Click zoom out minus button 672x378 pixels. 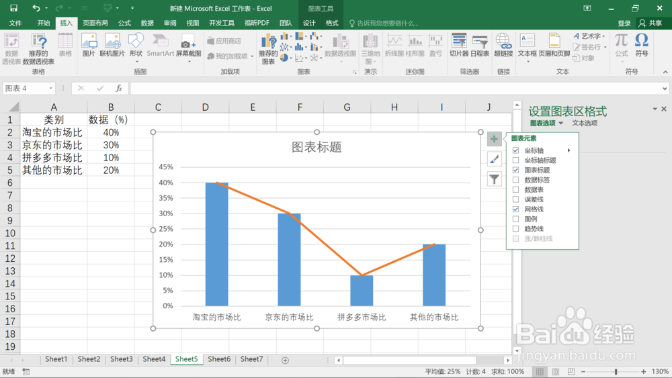[583, 371]
